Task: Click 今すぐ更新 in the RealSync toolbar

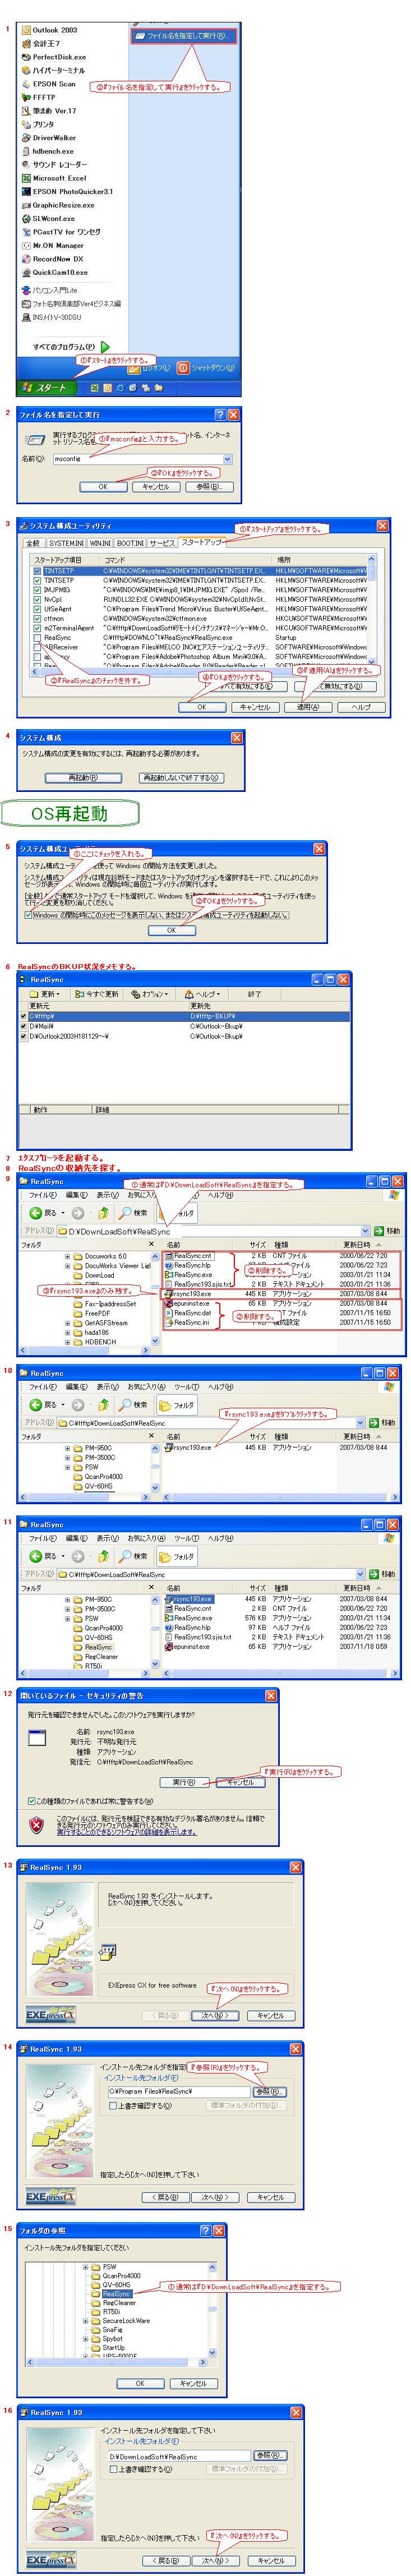Action: (x=97, y=994)
